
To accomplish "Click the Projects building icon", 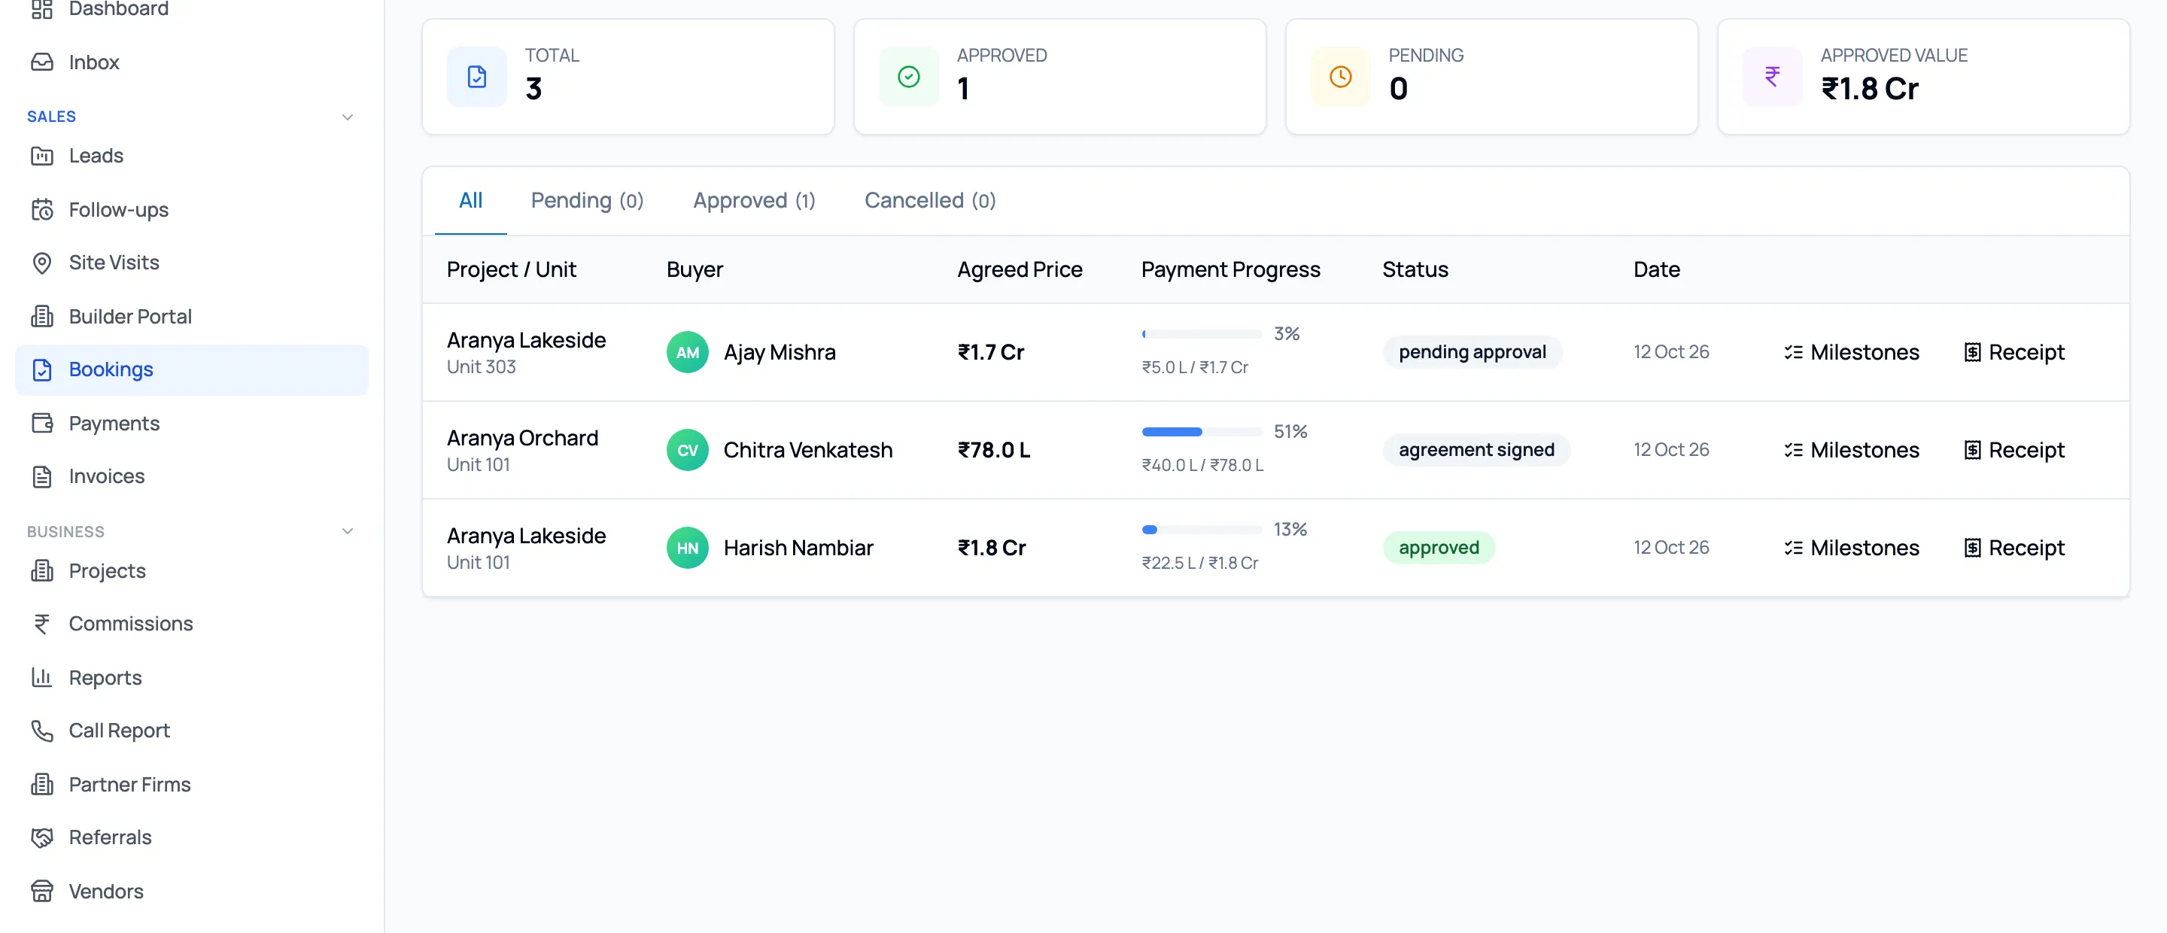I will coord(42,570).
